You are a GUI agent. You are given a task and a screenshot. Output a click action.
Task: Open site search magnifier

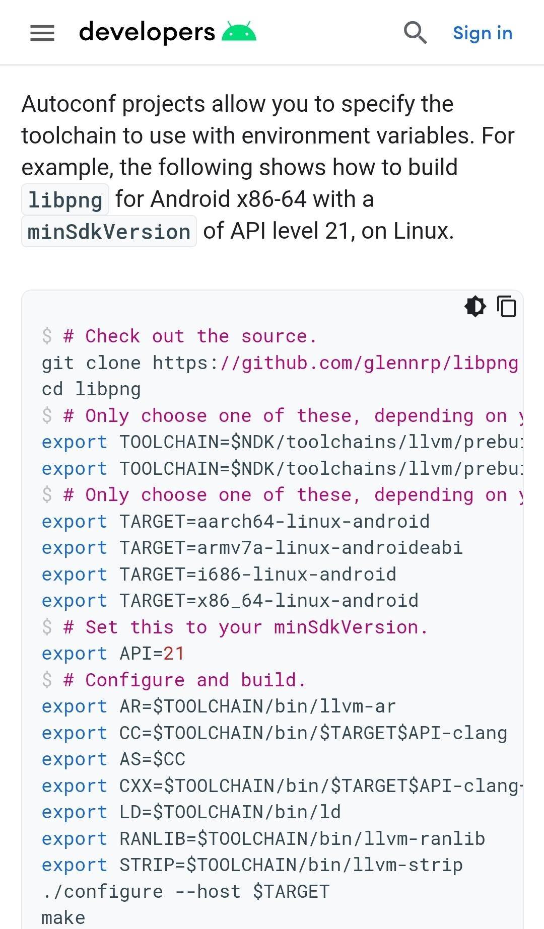415,33
